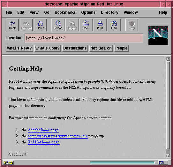Click the scrollbar up arrow
Image resolution: width=173 pixels, height=167 pixels.
pyautogui.click(x=168, y=59)
